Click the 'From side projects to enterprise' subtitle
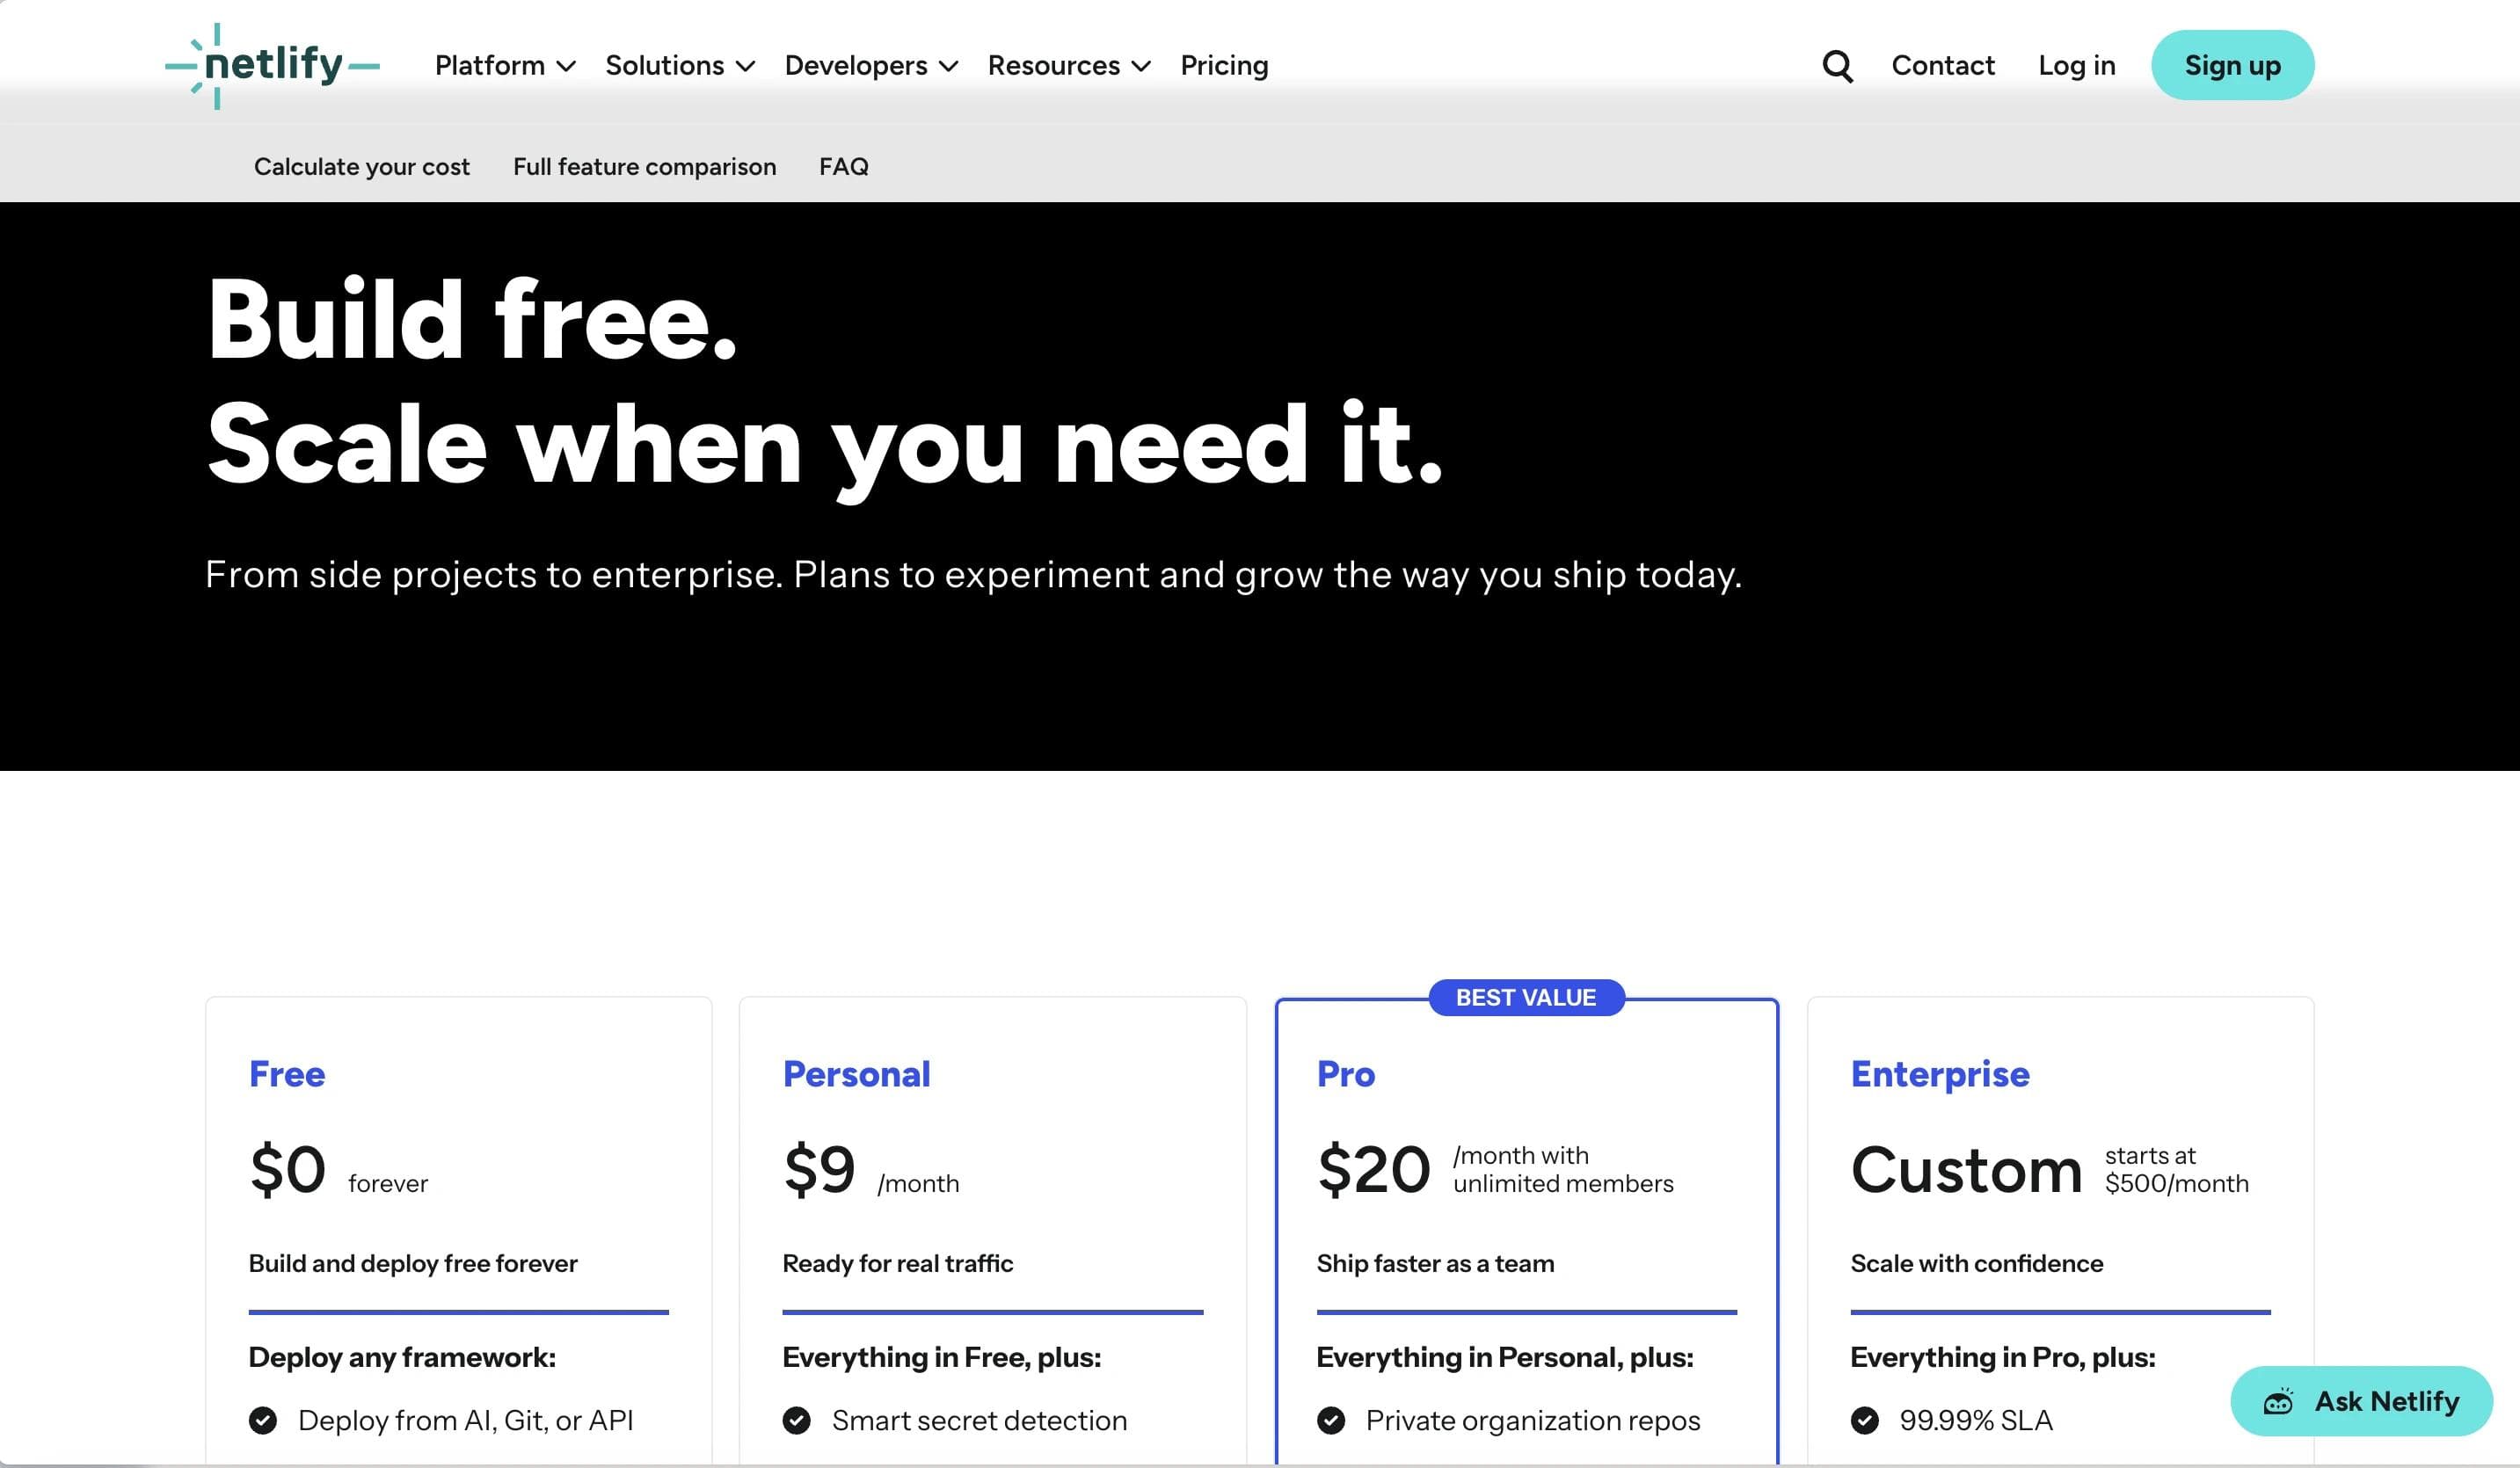 (973, 575)
